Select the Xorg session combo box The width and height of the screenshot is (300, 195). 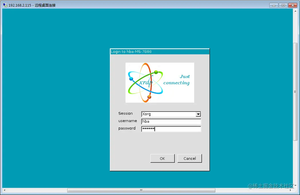point(171,114)
